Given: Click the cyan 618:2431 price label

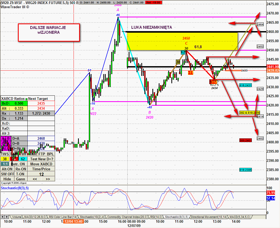Looking at the screenshot, I should tap(245, 85).
